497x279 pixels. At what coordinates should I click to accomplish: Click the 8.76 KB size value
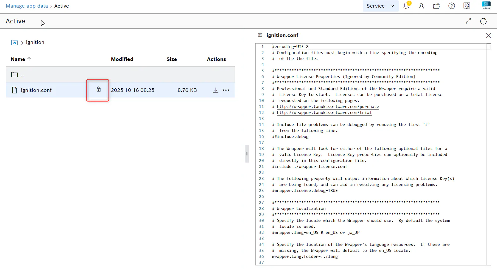[187, 90]
